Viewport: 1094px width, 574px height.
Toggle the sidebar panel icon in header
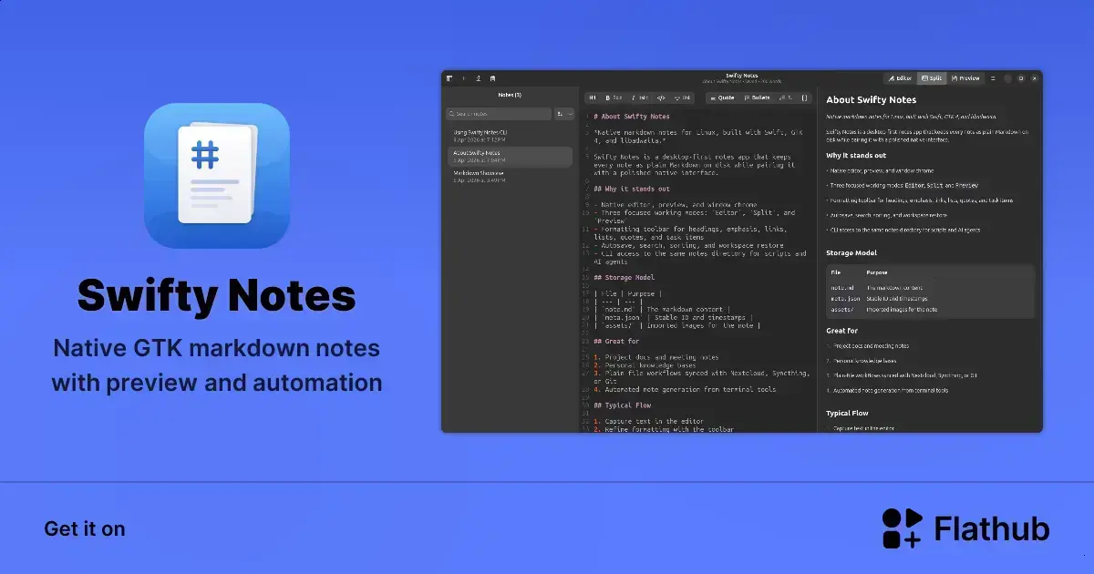point(449,78)
